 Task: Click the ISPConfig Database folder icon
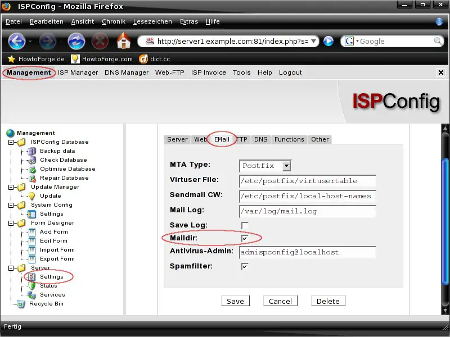coord(21,142)
